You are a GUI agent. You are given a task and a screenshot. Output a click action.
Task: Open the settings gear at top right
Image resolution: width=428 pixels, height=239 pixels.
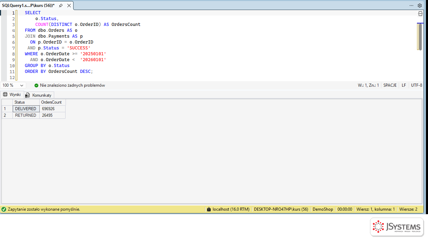click(420, 6)
